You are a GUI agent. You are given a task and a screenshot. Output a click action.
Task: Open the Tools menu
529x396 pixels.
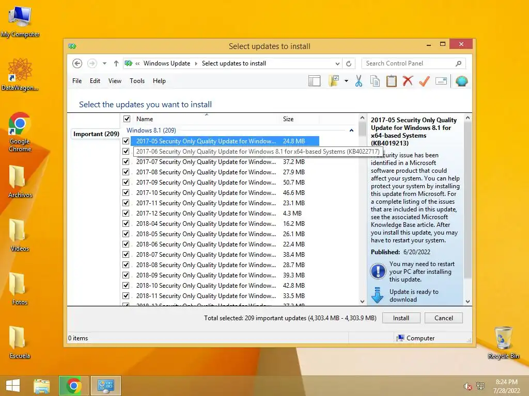point(137,81)
